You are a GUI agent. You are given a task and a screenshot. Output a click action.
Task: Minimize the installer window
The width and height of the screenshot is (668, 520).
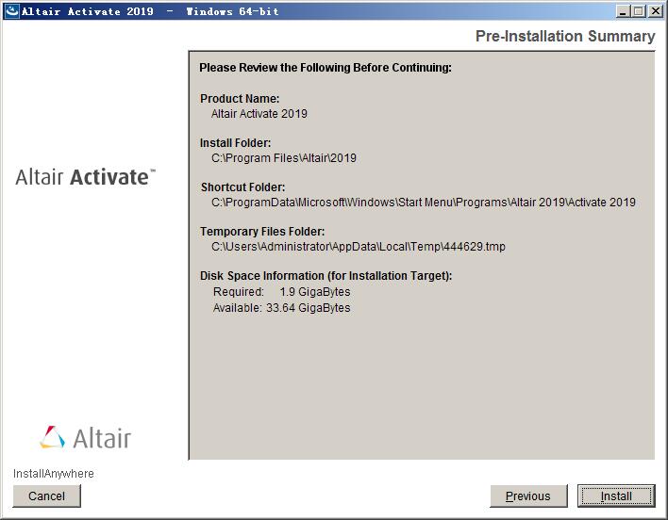click(x=623, y=11)
